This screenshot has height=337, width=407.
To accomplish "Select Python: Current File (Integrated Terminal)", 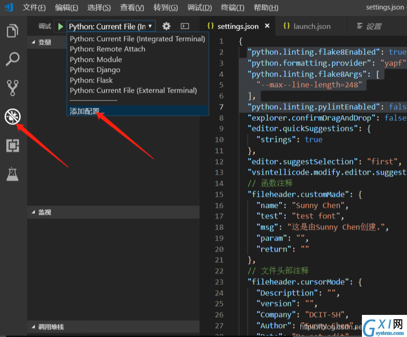I will pyautogui.click(x=138, y=39).
